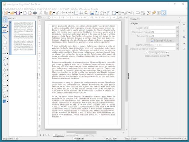189x142 pixels.
Task: Select the Callout shapes tool
Action: pos(4,91)
